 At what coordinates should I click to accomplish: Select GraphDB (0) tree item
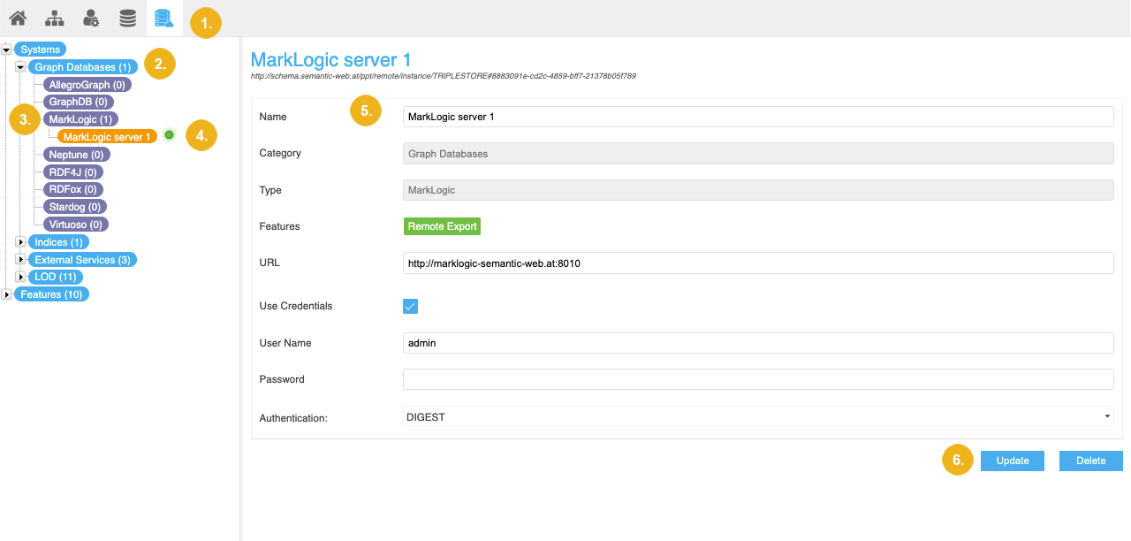tap(79, 102)
